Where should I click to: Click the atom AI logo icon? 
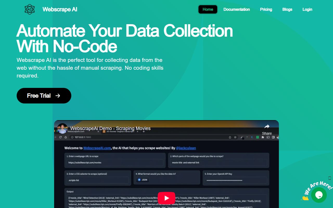pos(29,9)
